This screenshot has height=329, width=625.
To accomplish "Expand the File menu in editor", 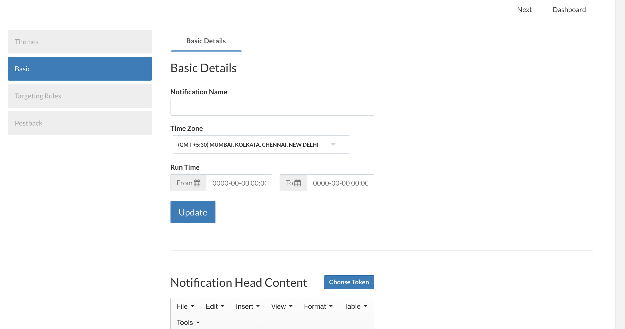I will point(185,306).
